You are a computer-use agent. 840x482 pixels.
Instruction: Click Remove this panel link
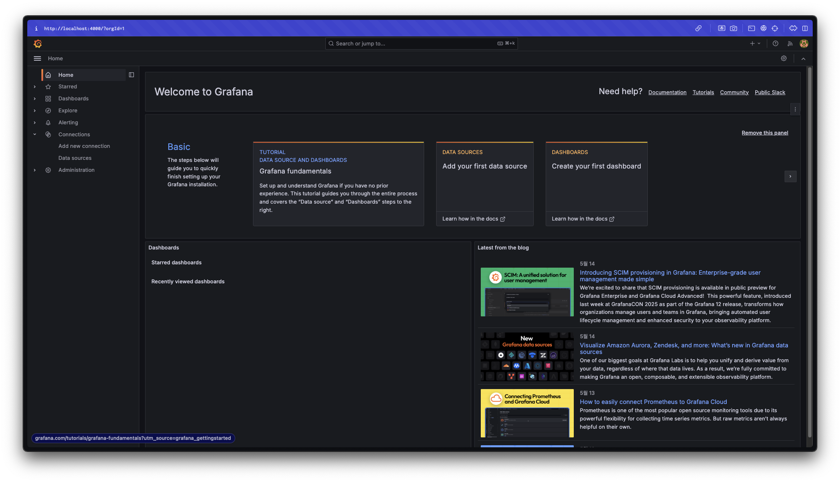click(x=764, y=133)
